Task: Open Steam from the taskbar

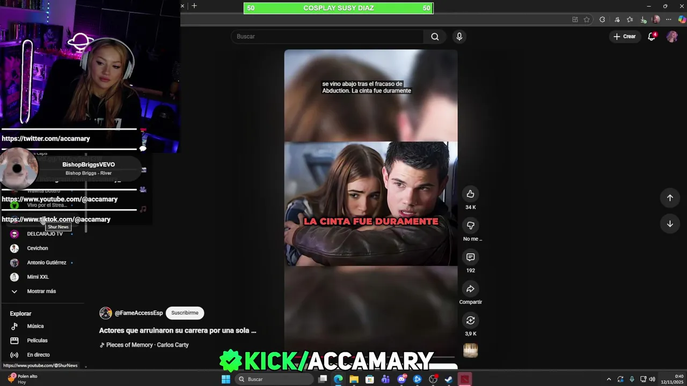Action: (449, 379)
